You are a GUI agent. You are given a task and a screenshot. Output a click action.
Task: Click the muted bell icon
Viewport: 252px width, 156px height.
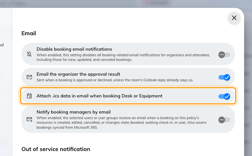pyautogui.click(x=29, y=54)
